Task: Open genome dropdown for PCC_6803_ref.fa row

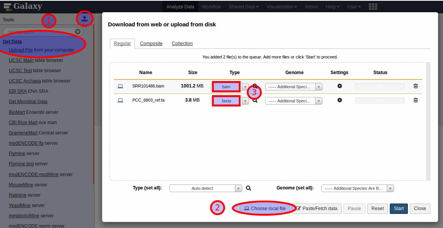Action: [293, 101]
